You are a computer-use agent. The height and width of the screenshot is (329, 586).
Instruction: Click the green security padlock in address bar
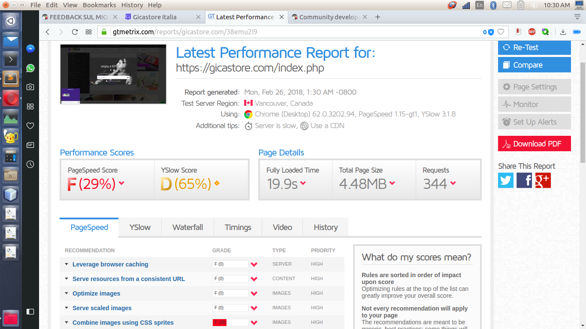pos(104,32)
